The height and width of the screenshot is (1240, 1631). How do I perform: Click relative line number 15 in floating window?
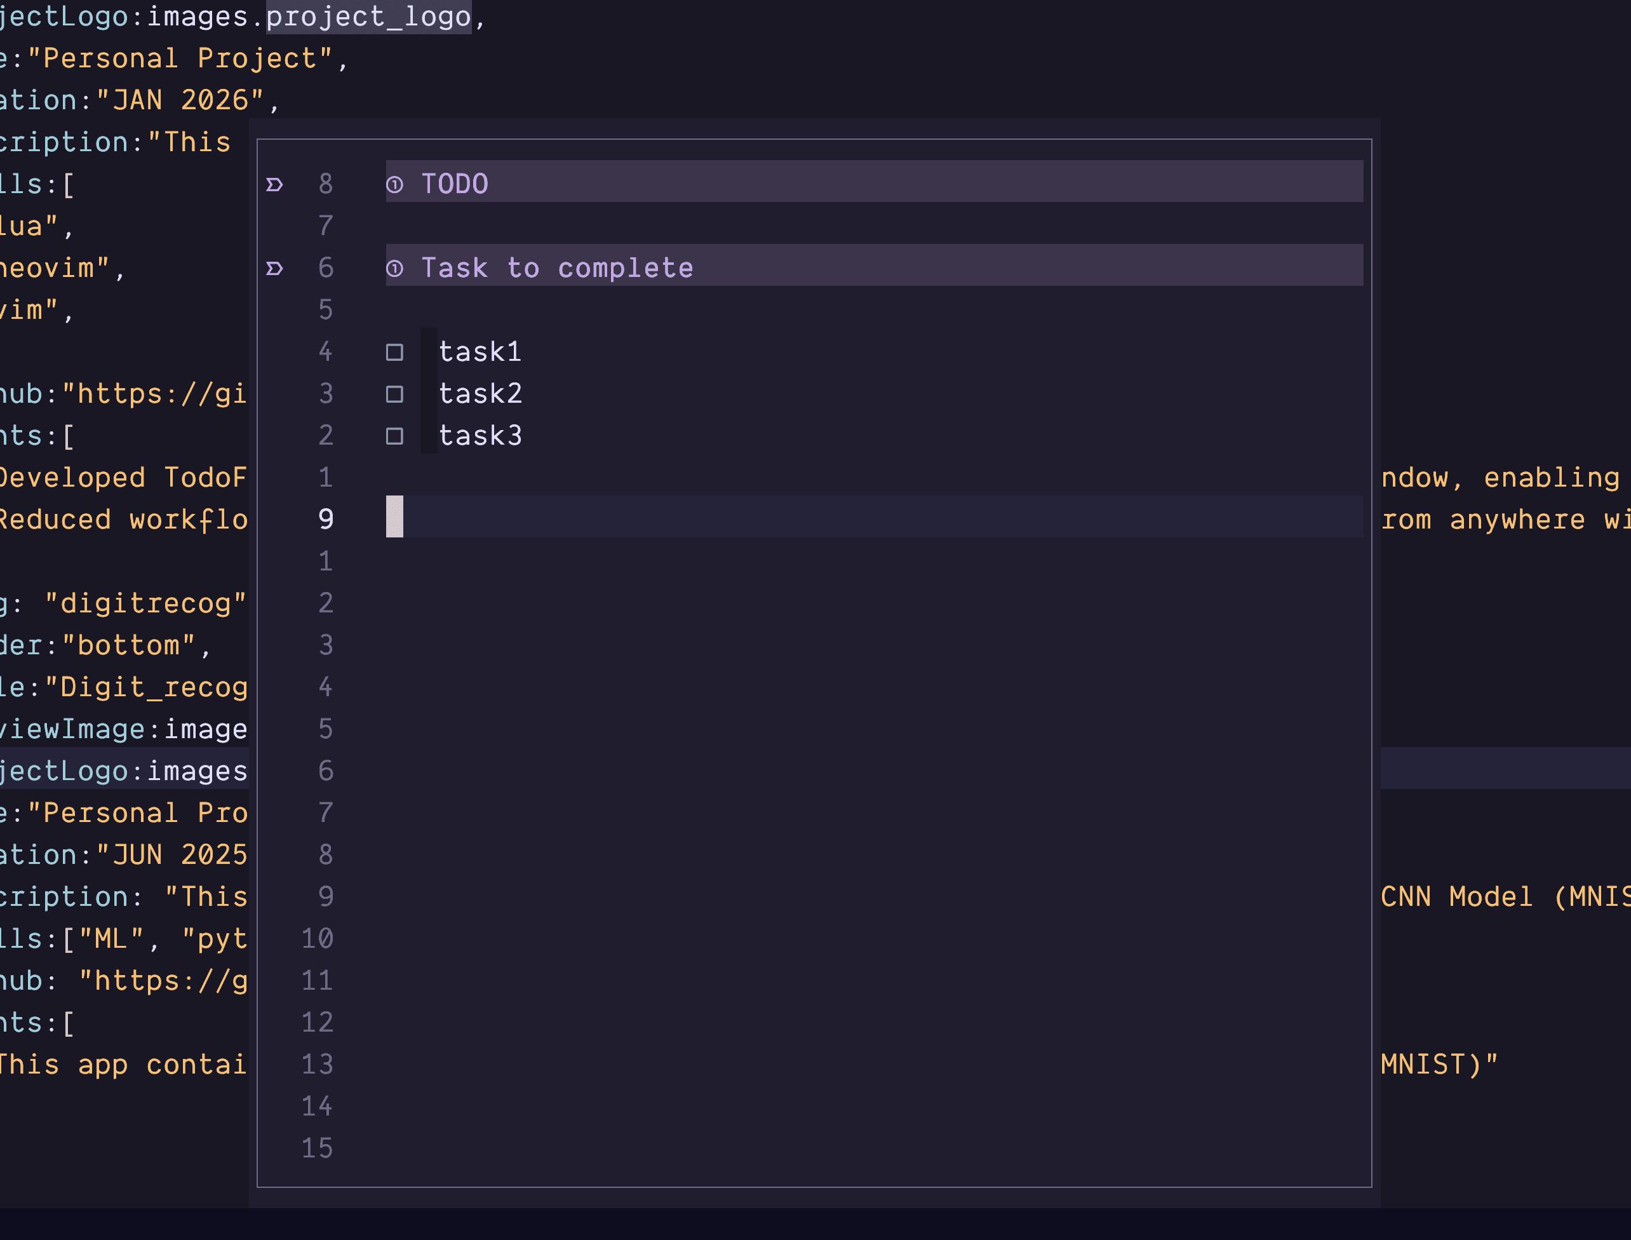click(318, 1149)
